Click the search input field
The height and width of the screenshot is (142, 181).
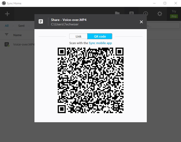point(163,26)
